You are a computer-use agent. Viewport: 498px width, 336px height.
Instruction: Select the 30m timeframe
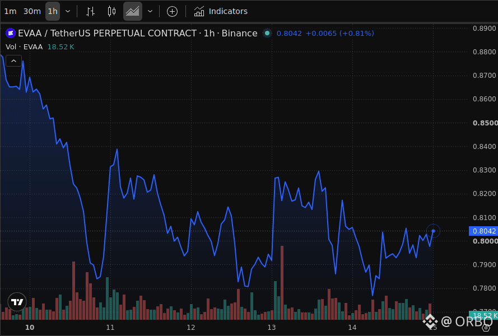[32, 11]
